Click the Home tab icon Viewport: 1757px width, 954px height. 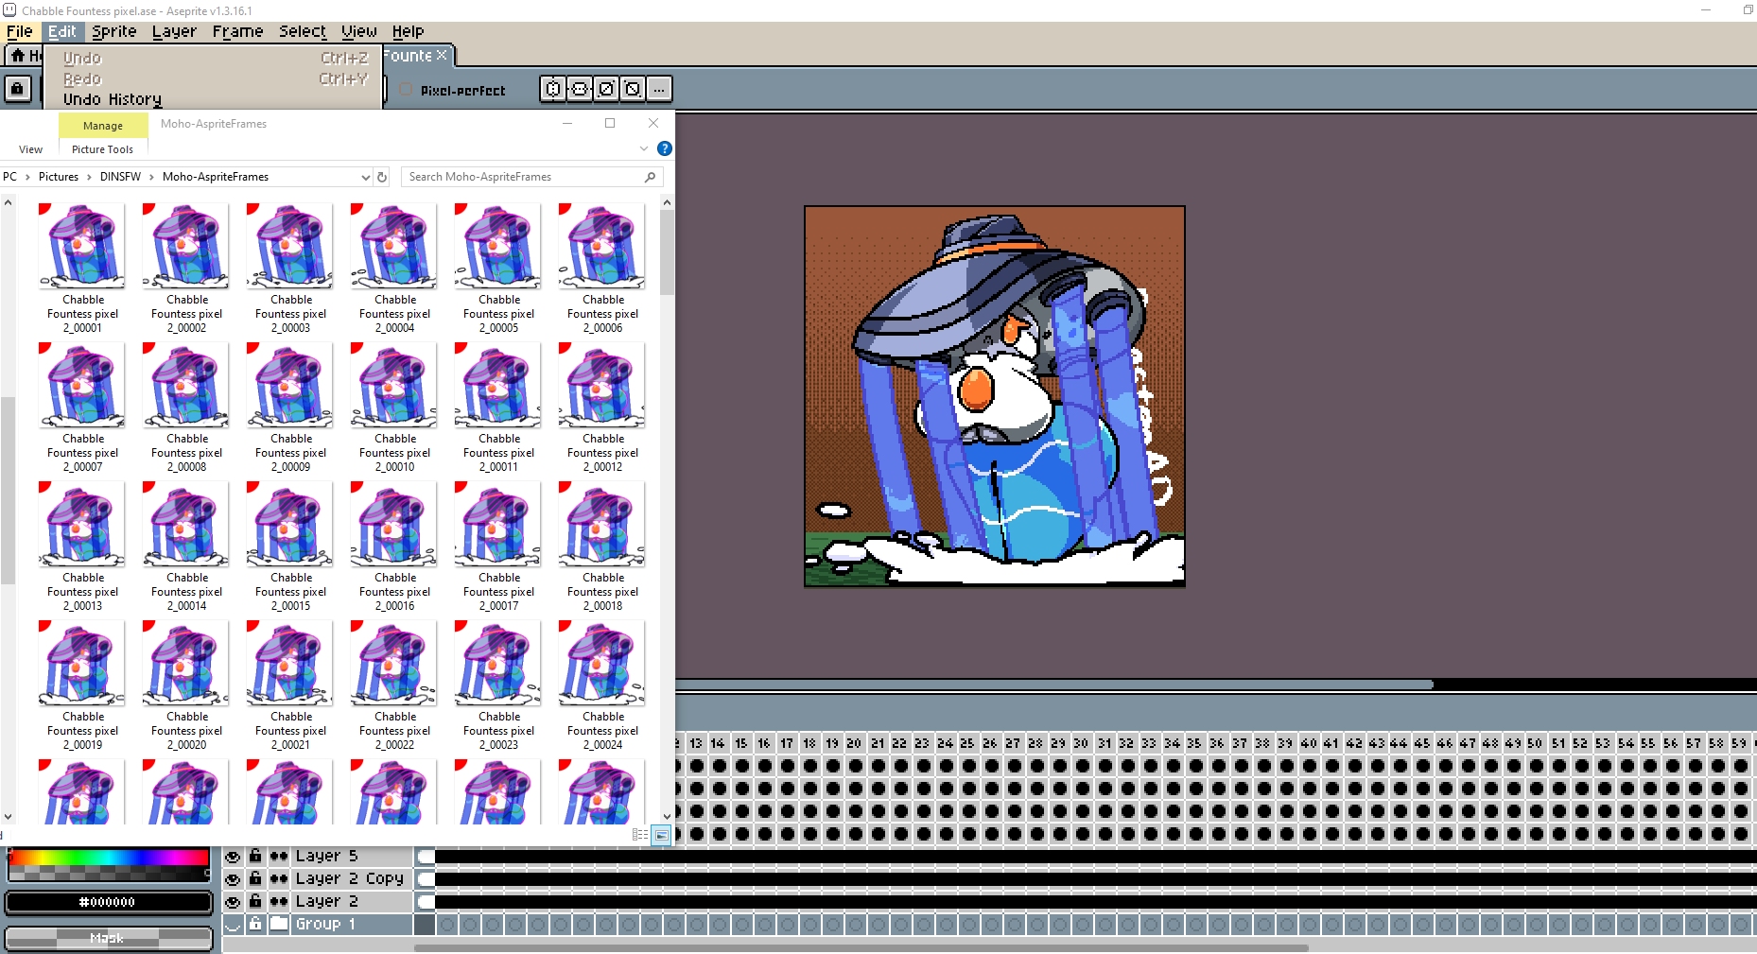[x=18, y=56]
